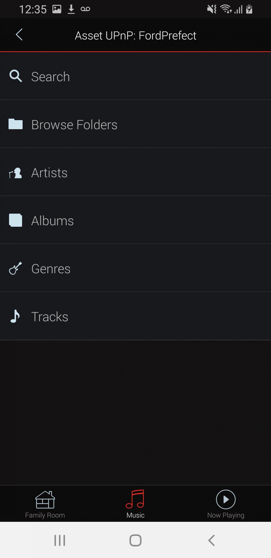Image resolution: width=271 pixels, height=558 pixels.
Task: Open the Search row text
Action: point(51,77)
